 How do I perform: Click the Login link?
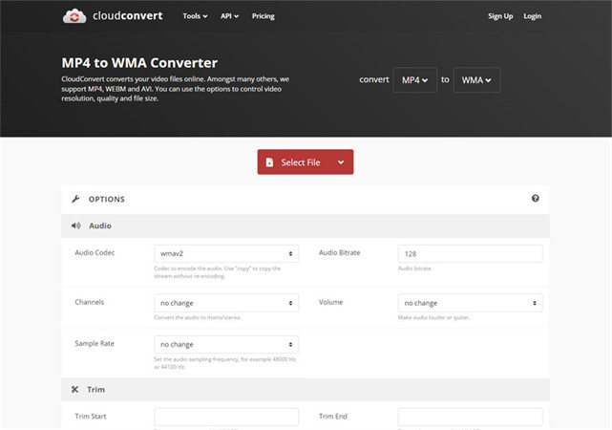533,16
